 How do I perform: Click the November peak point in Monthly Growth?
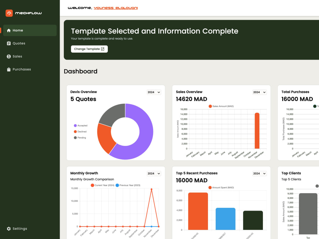(x=152, y=189)
